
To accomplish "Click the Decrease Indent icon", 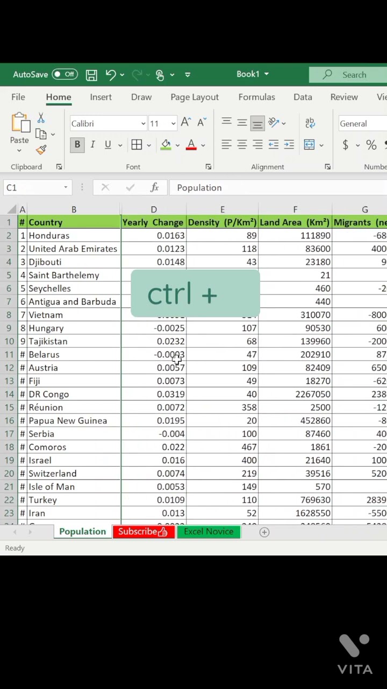I will 273,145.
